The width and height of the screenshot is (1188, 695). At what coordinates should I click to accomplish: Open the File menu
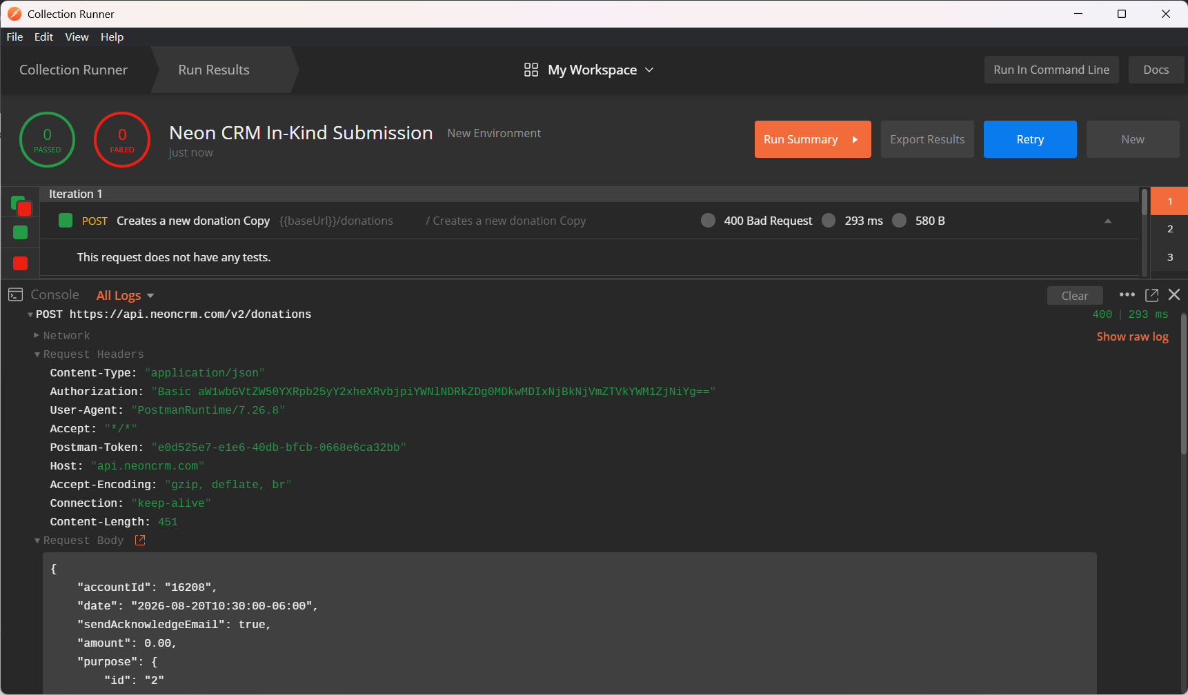tap(15, 37)
